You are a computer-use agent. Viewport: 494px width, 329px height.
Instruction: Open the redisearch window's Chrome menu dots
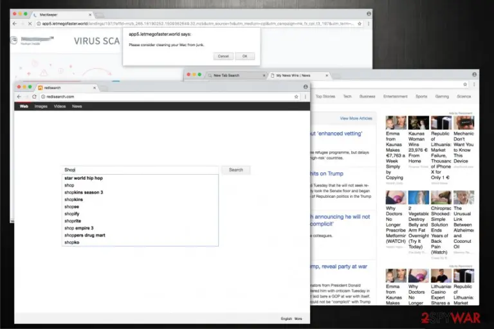coord(306,96)
